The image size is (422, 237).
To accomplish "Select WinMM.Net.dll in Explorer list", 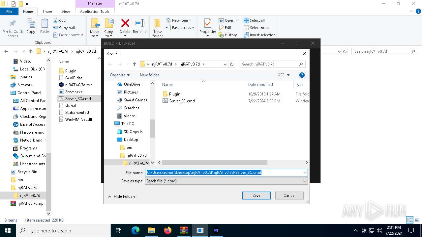I will [75, 119].
